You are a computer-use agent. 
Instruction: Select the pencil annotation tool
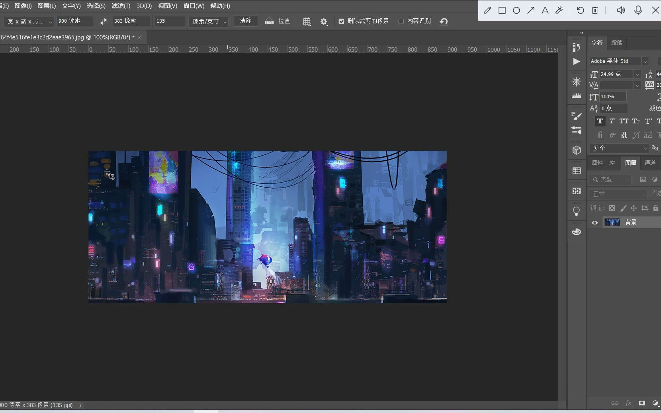[487, 10]
